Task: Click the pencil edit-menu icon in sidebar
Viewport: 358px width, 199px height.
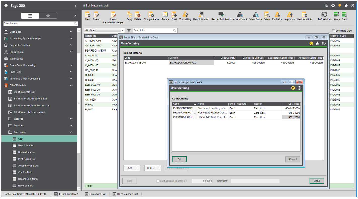Action: pos(75,16)
